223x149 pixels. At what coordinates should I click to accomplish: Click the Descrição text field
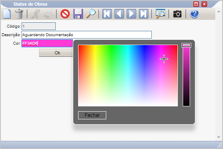click(87, 35)
